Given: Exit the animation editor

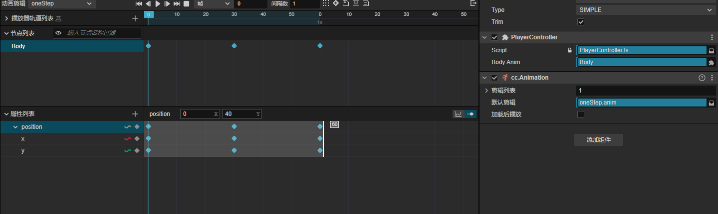Looking at the screenshot, I should click(x=473, y=3).
